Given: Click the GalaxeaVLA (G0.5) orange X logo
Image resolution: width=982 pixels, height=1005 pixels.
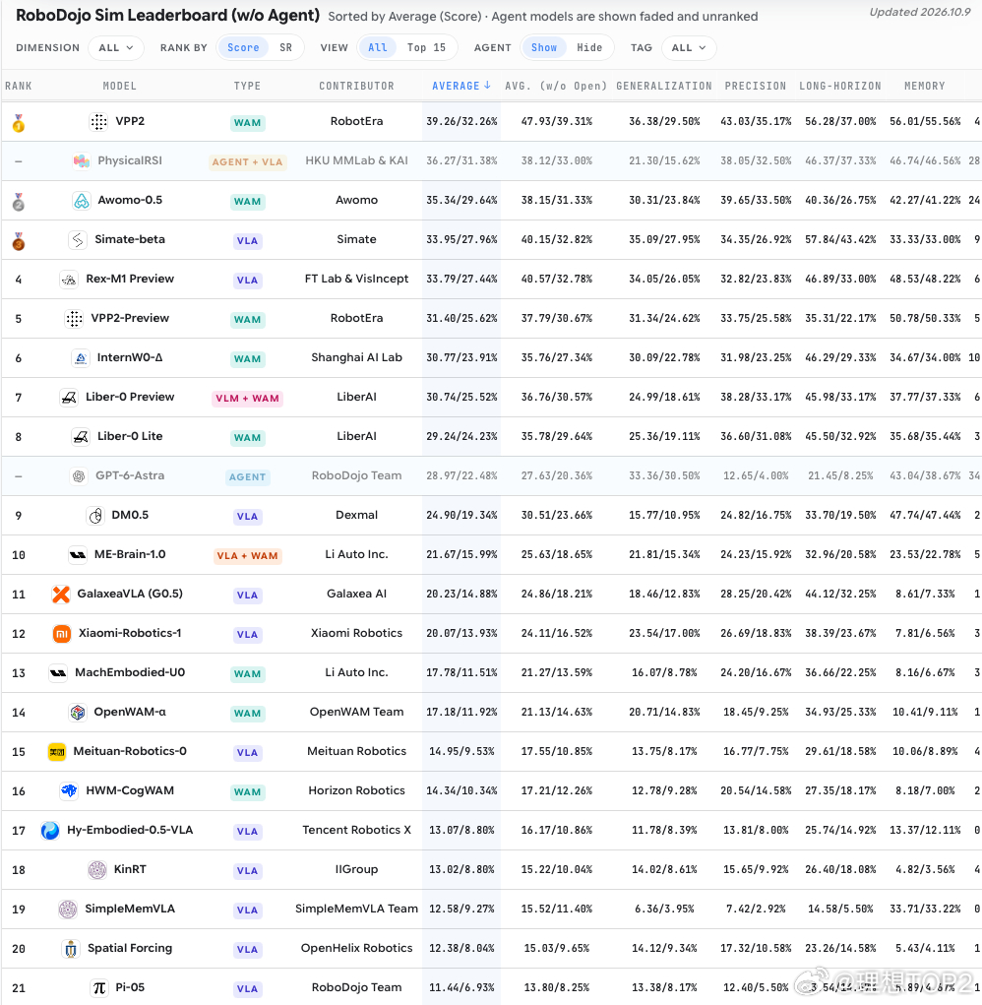Looking at the screenshot, I should 61,595.
